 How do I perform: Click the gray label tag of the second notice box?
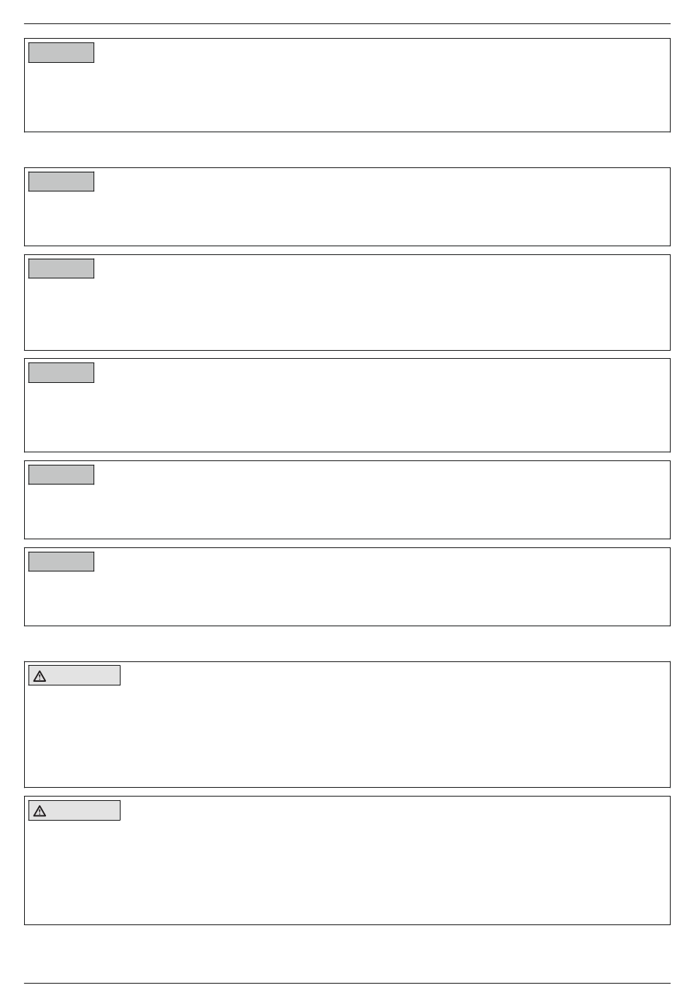pyautogui.click(x=61, y=182)
